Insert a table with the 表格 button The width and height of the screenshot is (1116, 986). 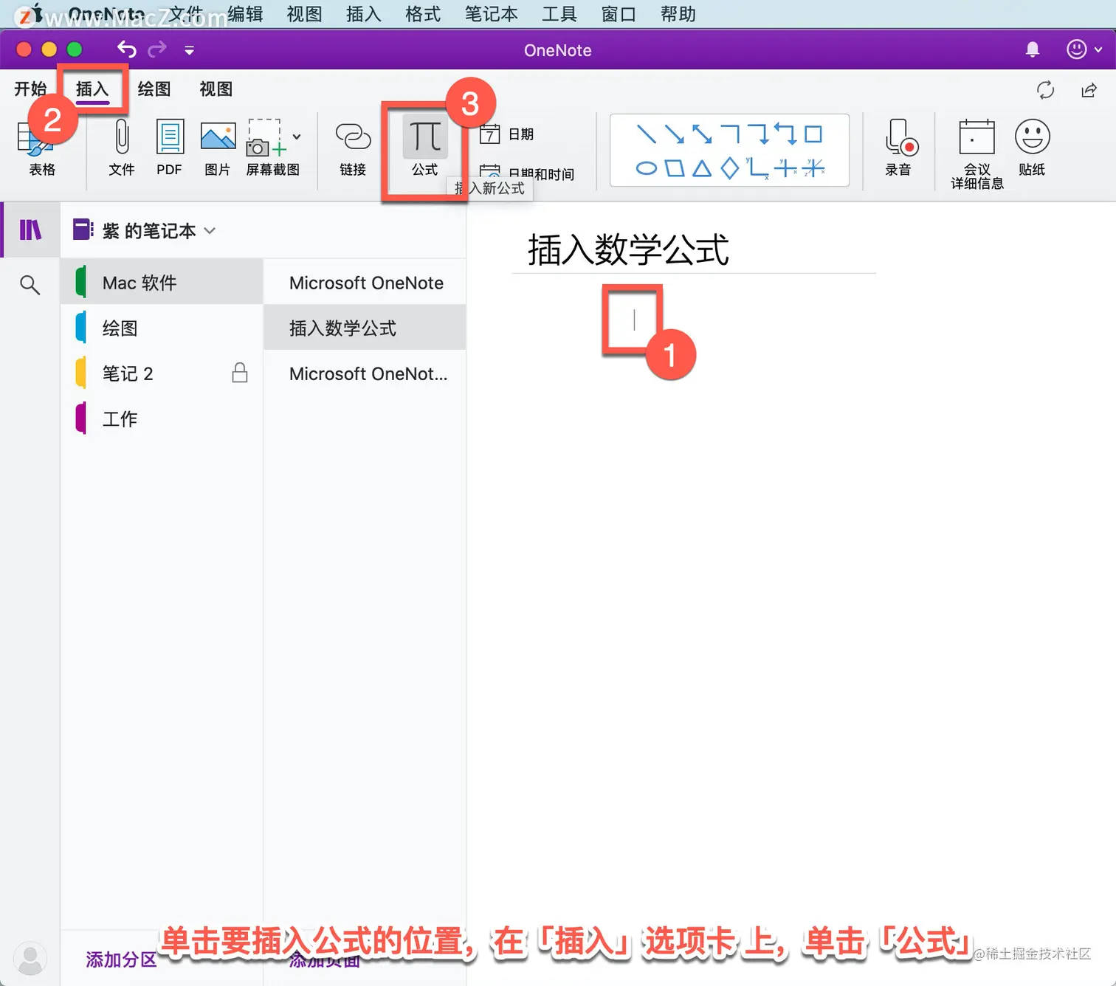click(x=42, y=148)
